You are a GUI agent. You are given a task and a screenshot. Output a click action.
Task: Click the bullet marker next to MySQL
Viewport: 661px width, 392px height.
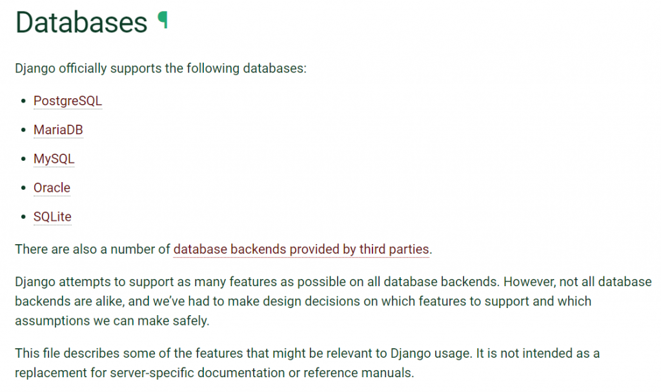(x=24, y=159)
